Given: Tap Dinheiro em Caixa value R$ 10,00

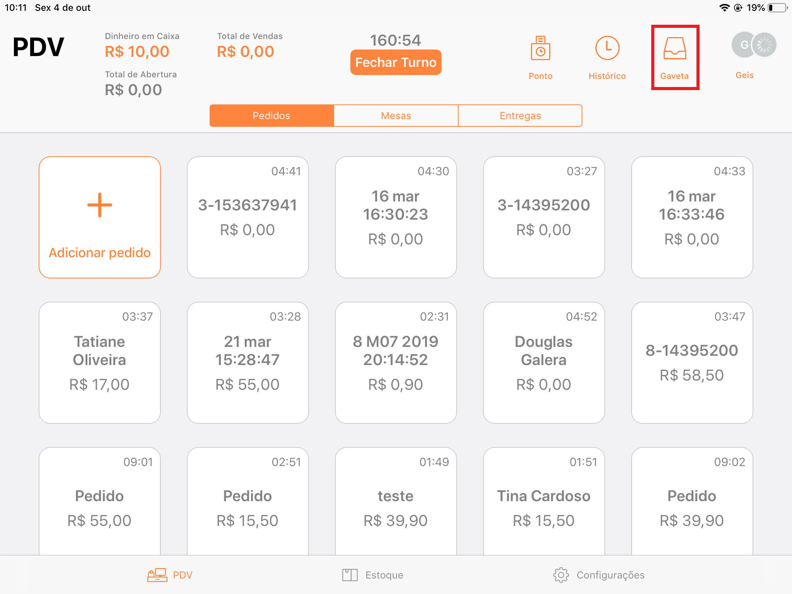Looking at the screenshot, I should (137, 51).
